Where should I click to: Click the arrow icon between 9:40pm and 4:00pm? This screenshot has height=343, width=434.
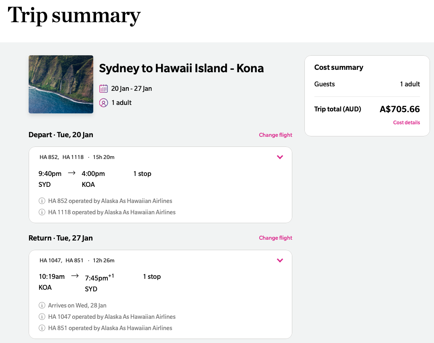click(x=72, y=172)
